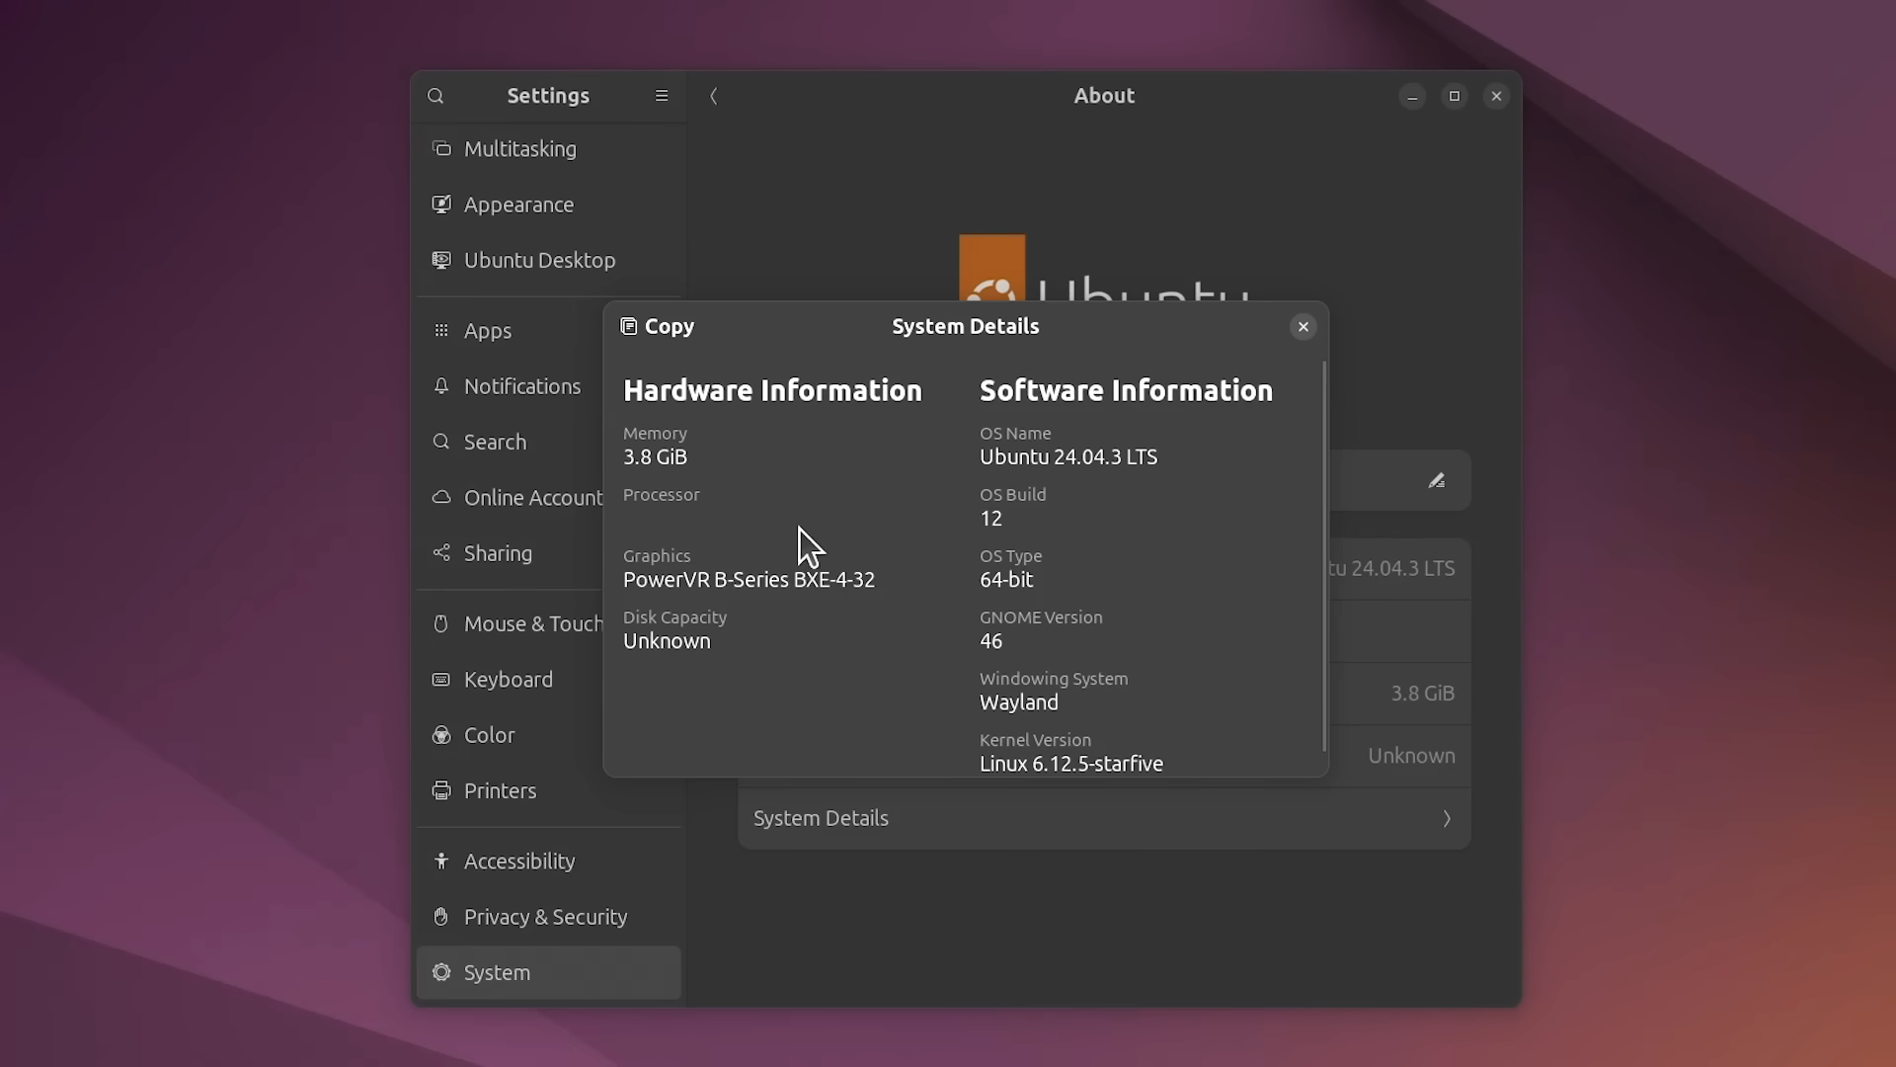Open Printers settings

(500, 790)
